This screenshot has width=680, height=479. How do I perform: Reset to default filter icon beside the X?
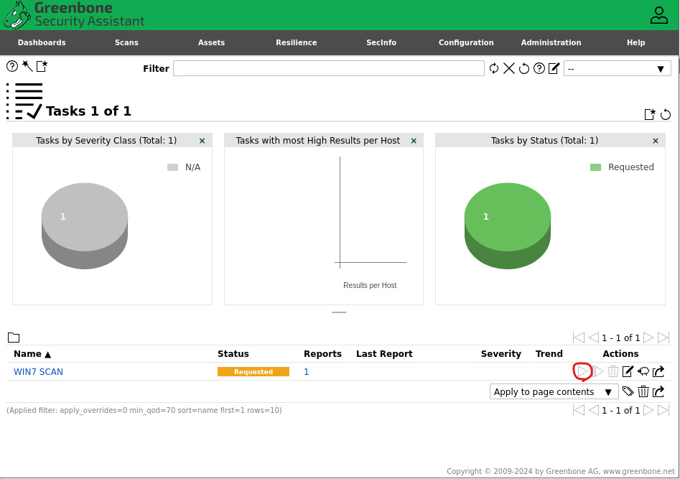[524, 68]
